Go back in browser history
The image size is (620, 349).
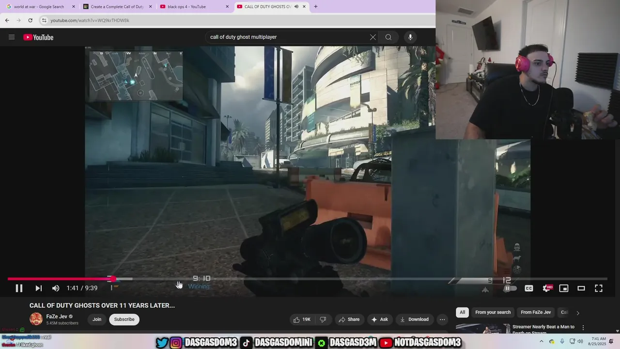(7, 20)
